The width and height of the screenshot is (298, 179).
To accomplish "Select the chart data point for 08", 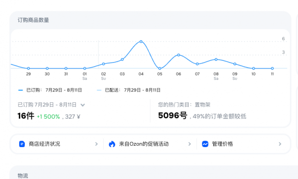I will click(x=216, y=59).
